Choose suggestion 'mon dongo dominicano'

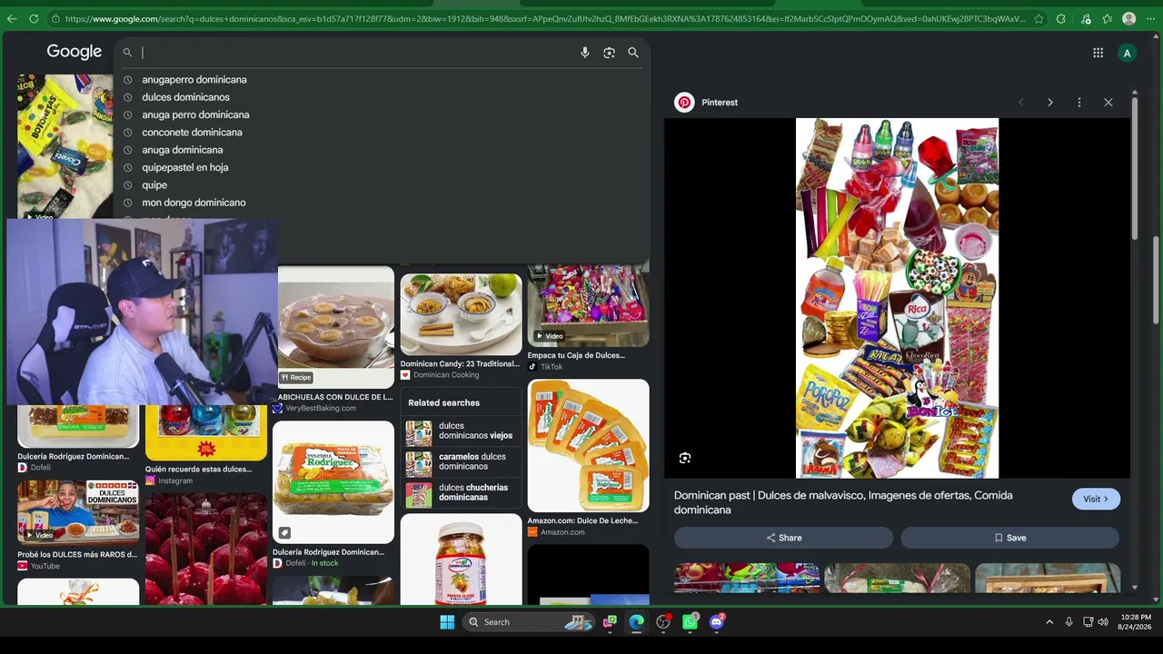pyautogui.click(x=194, y=203)
